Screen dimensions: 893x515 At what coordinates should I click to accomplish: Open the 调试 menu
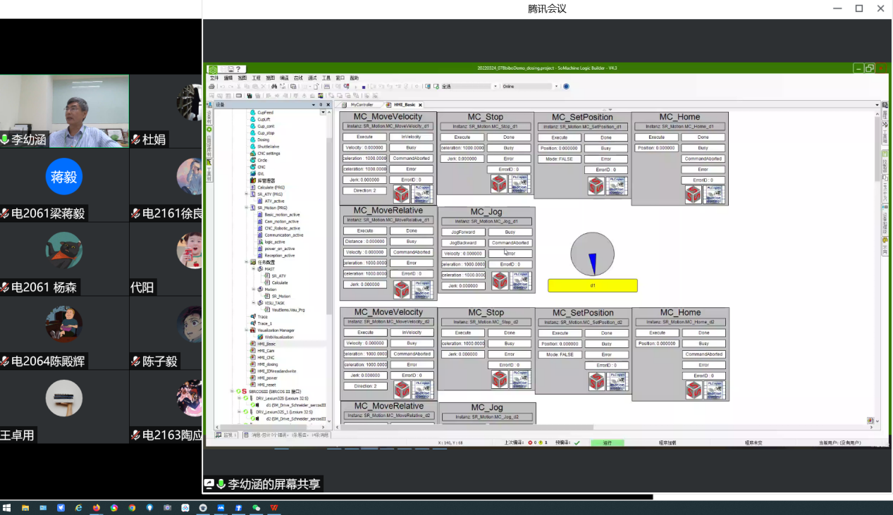pos(312,78)
